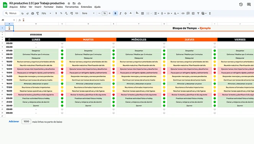This screenshot has width=254, height=144.
Task: Increase decimal places
Action: 71,13
